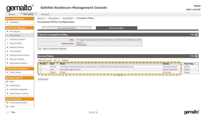The width and height of the screenshot is (207, 116).
Task: Click the Submit button
Action: [x=65, y=60]
